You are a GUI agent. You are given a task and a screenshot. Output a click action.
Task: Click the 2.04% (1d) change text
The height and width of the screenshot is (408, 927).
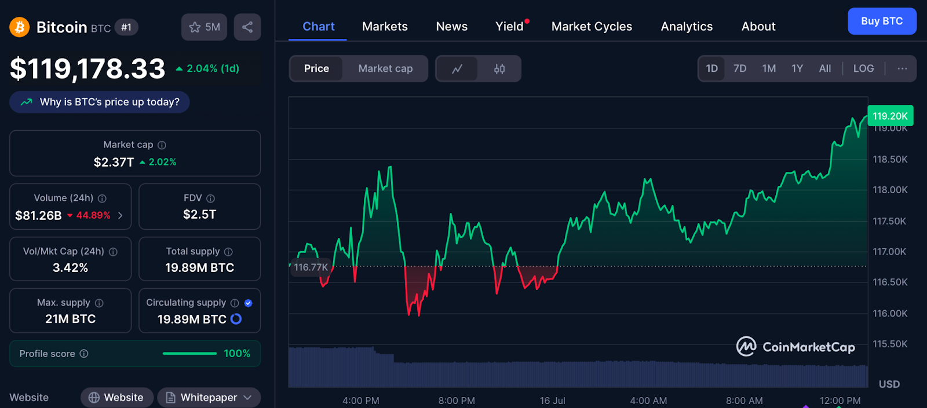point(213,69)
